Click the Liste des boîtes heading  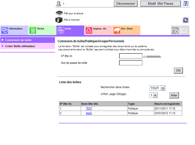click(70, 82)
